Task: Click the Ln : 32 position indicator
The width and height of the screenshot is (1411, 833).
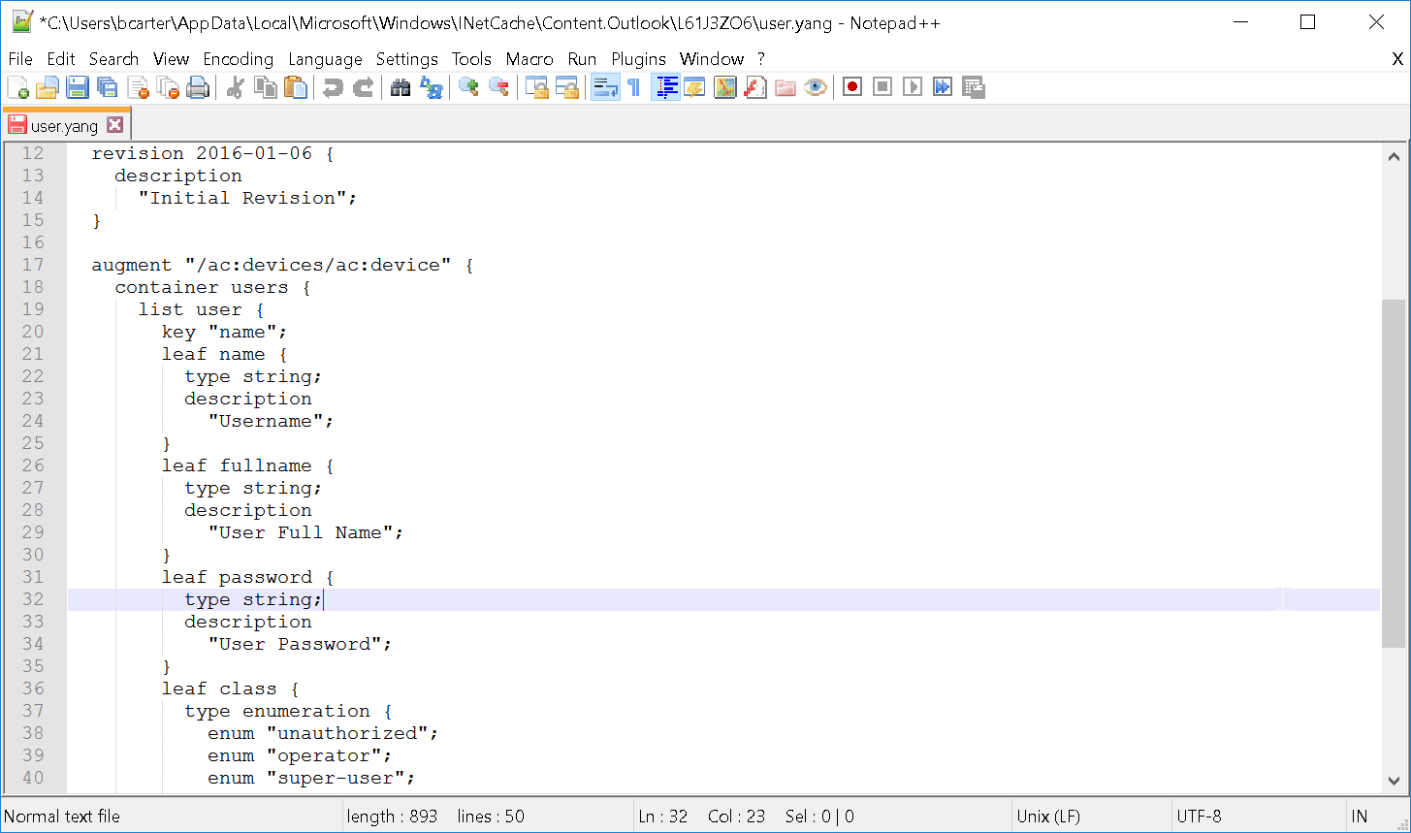Action: pyautogui.click(x=663, y=817)
